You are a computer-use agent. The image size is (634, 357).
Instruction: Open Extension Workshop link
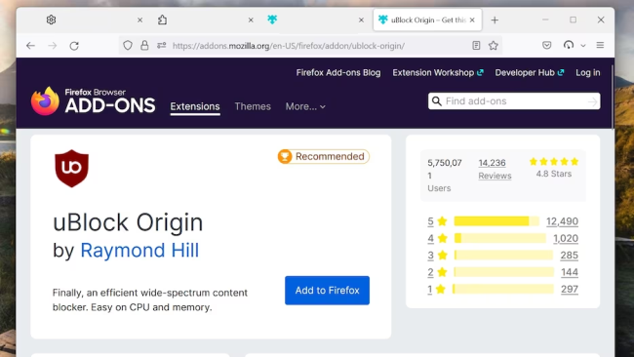438,73
